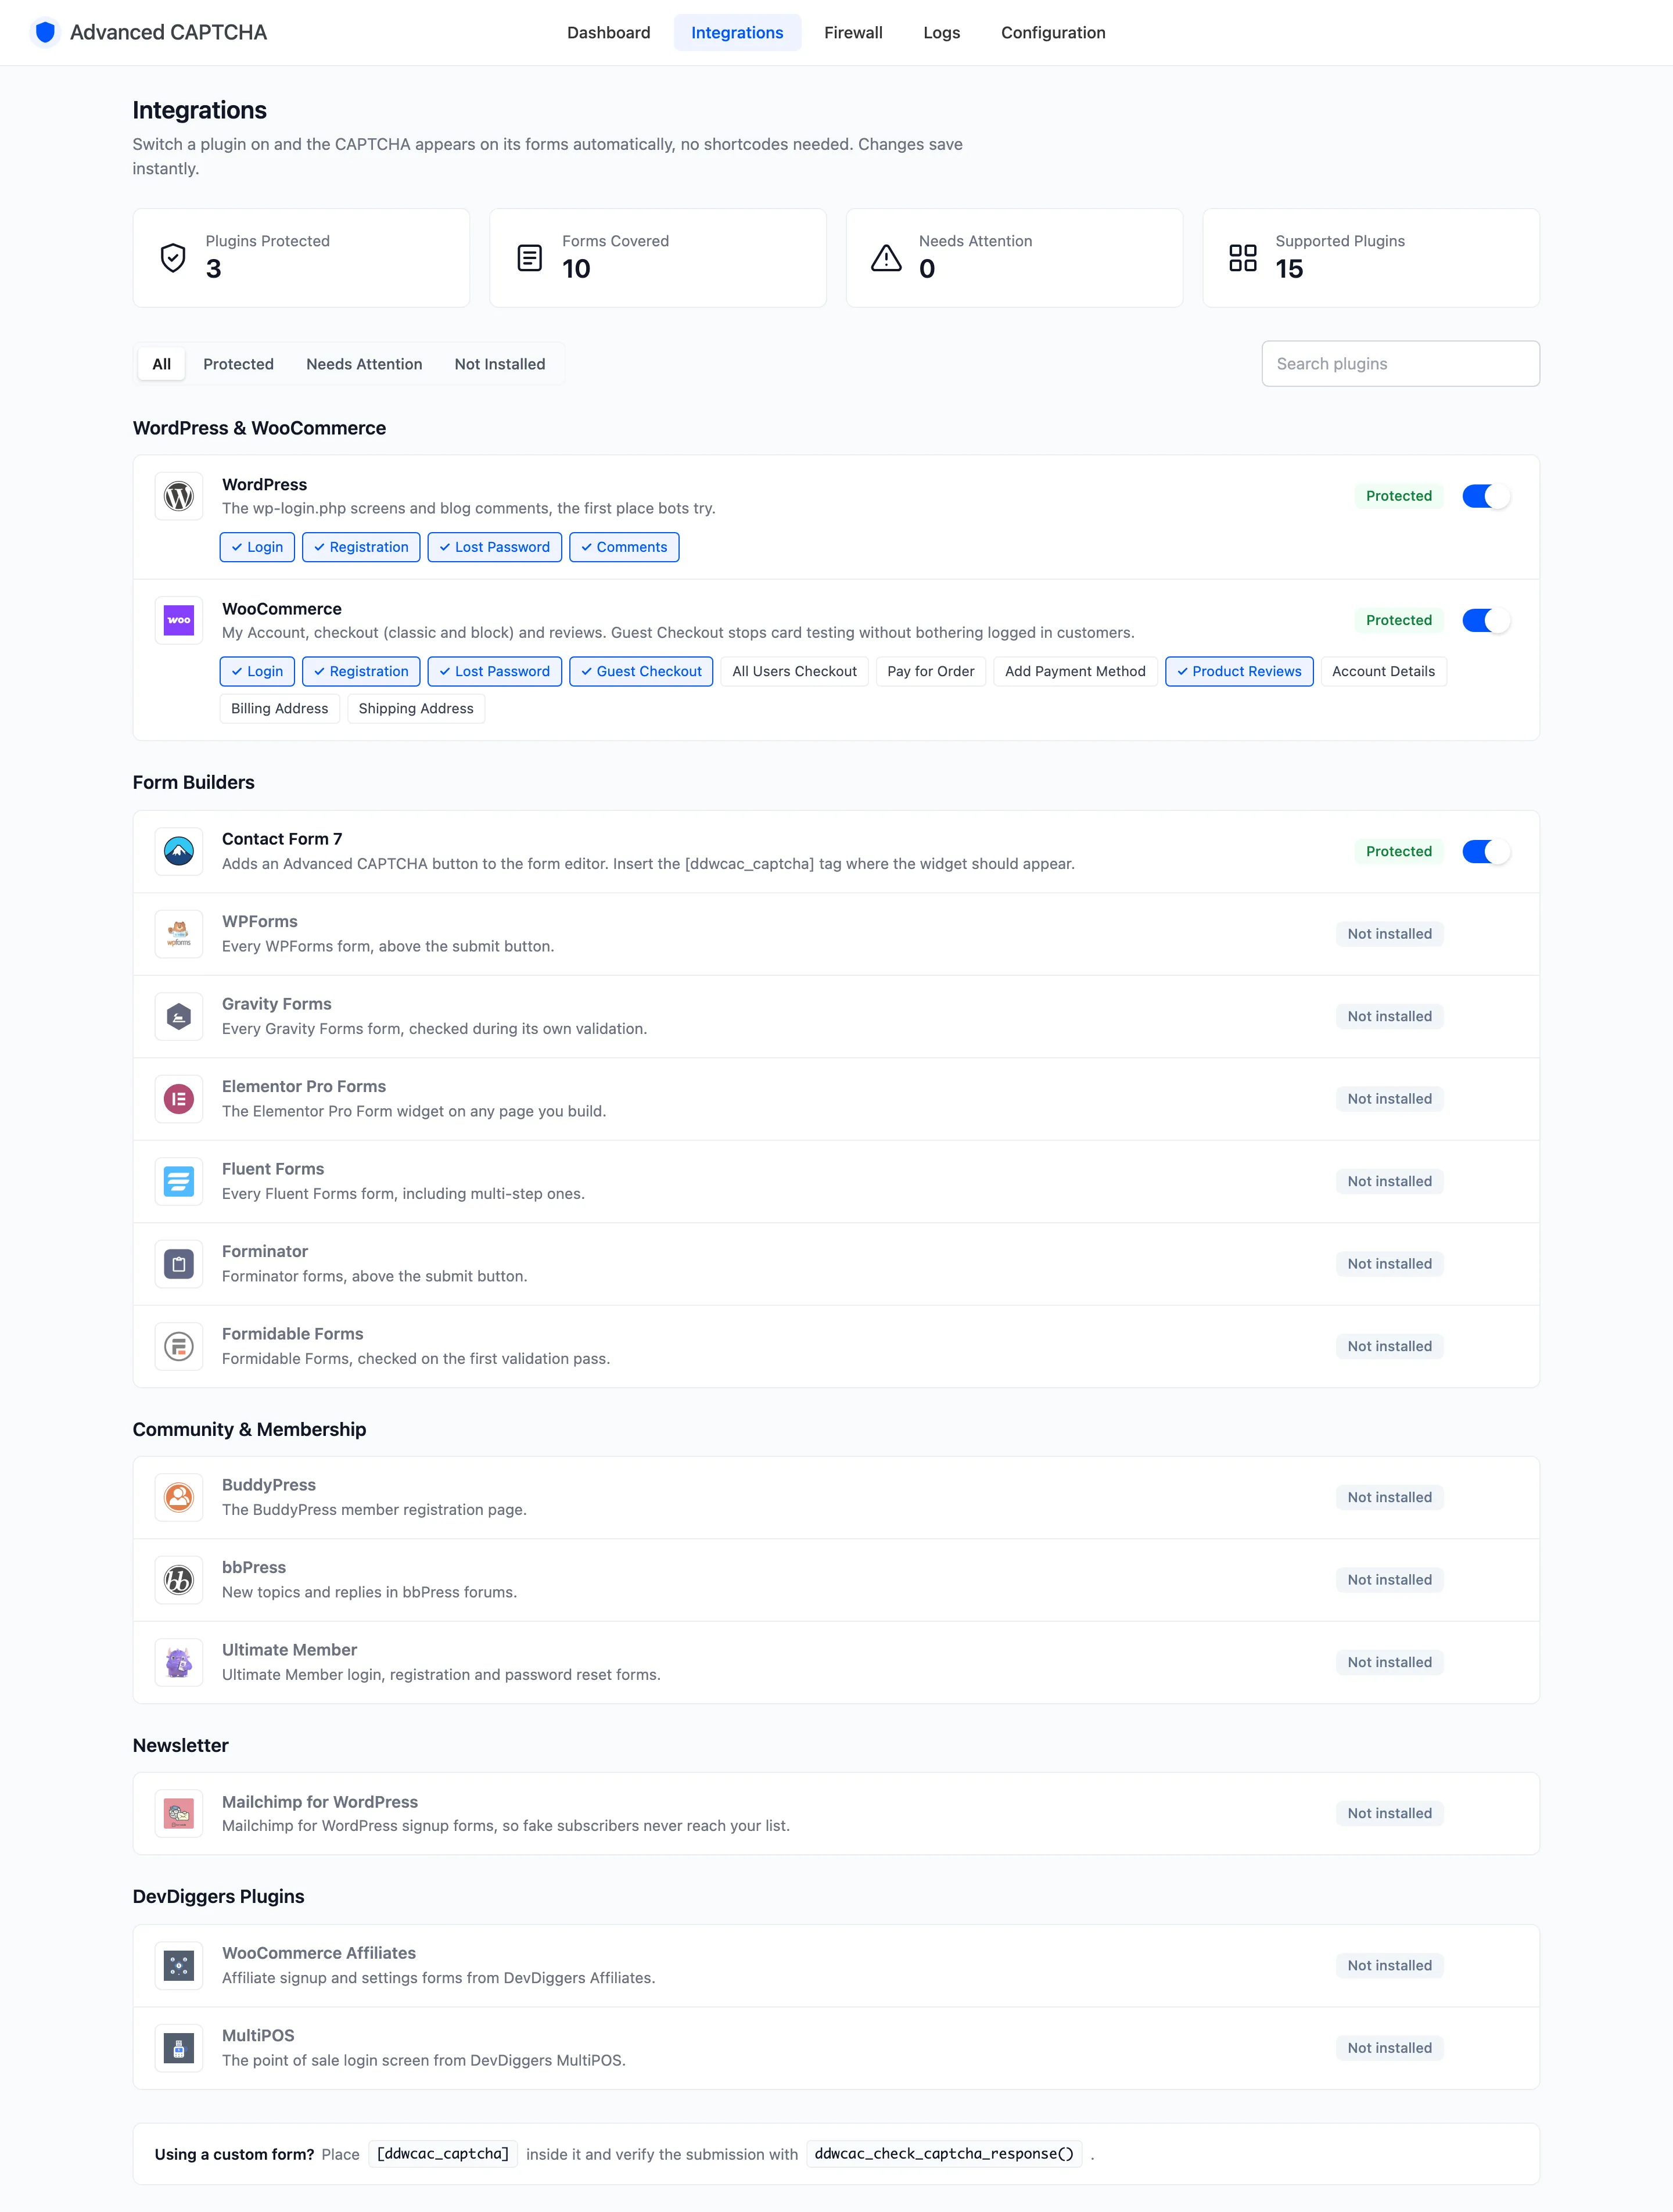Disable the WooCommerce integration toggle
This screenshot has width=1673, height=2212.
tap(1486, 620)
